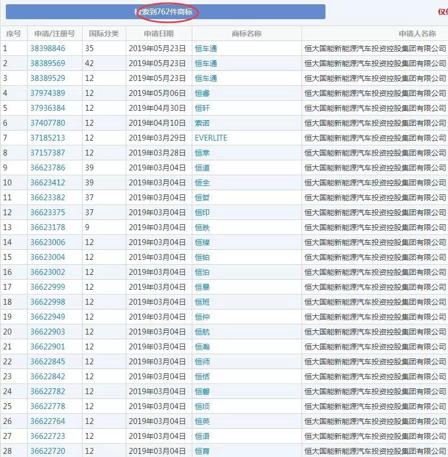448x457 pixels.
Task: Open application number 36622901
Action: [47, 347]
